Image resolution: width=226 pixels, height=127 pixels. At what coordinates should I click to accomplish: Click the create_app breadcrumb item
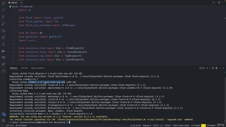pos(26,6)
